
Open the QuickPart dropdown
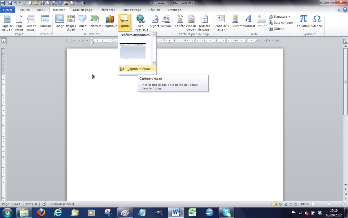click(x=235, y=23)
